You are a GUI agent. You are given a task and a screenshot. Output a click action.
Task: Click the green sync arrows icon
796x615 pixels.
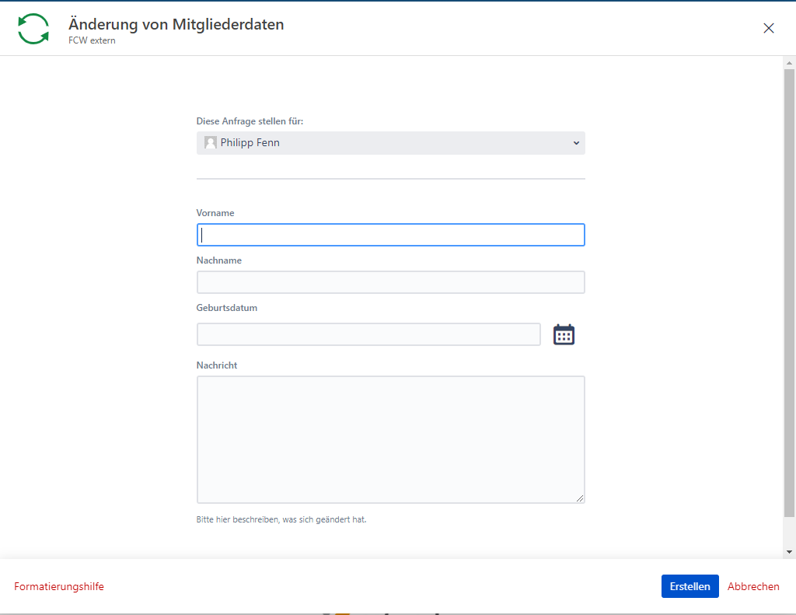[33, 29]
